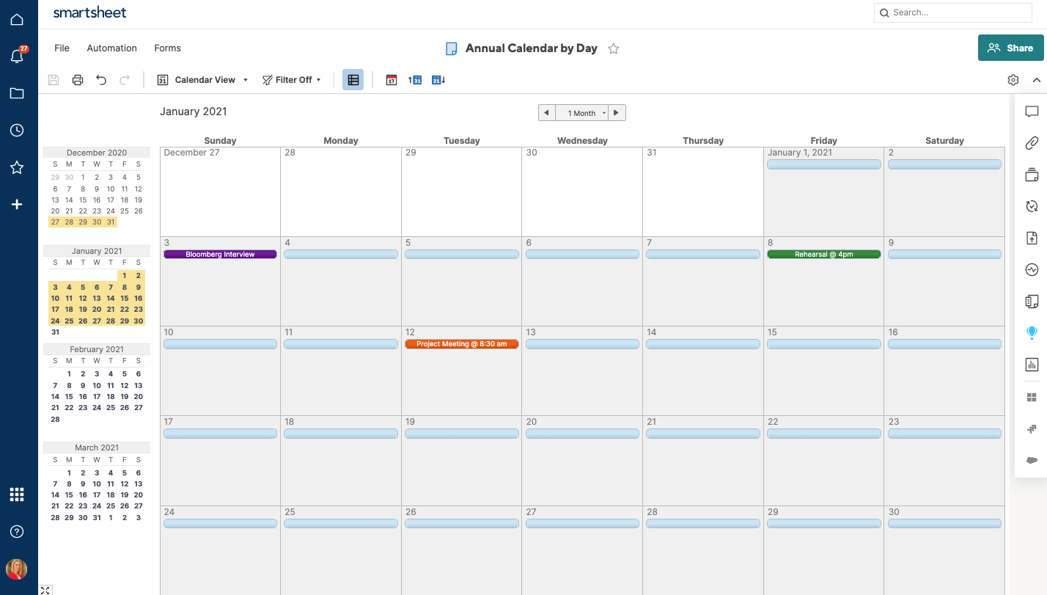Click the December 27 day cell
The image size is (1047, 595).
click(x=220, y=191)
